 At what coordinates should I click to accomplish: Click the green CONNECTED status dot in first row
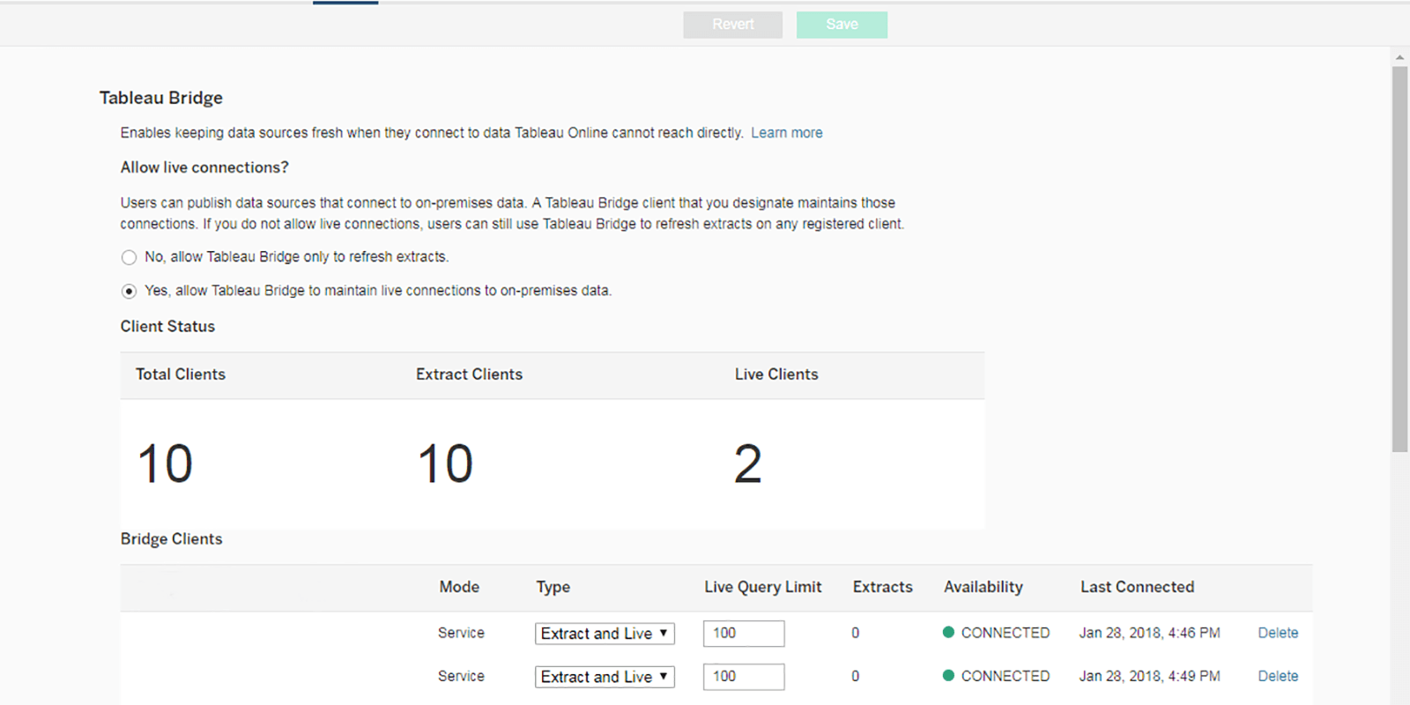pyautogui.click(x=948, y=632)
